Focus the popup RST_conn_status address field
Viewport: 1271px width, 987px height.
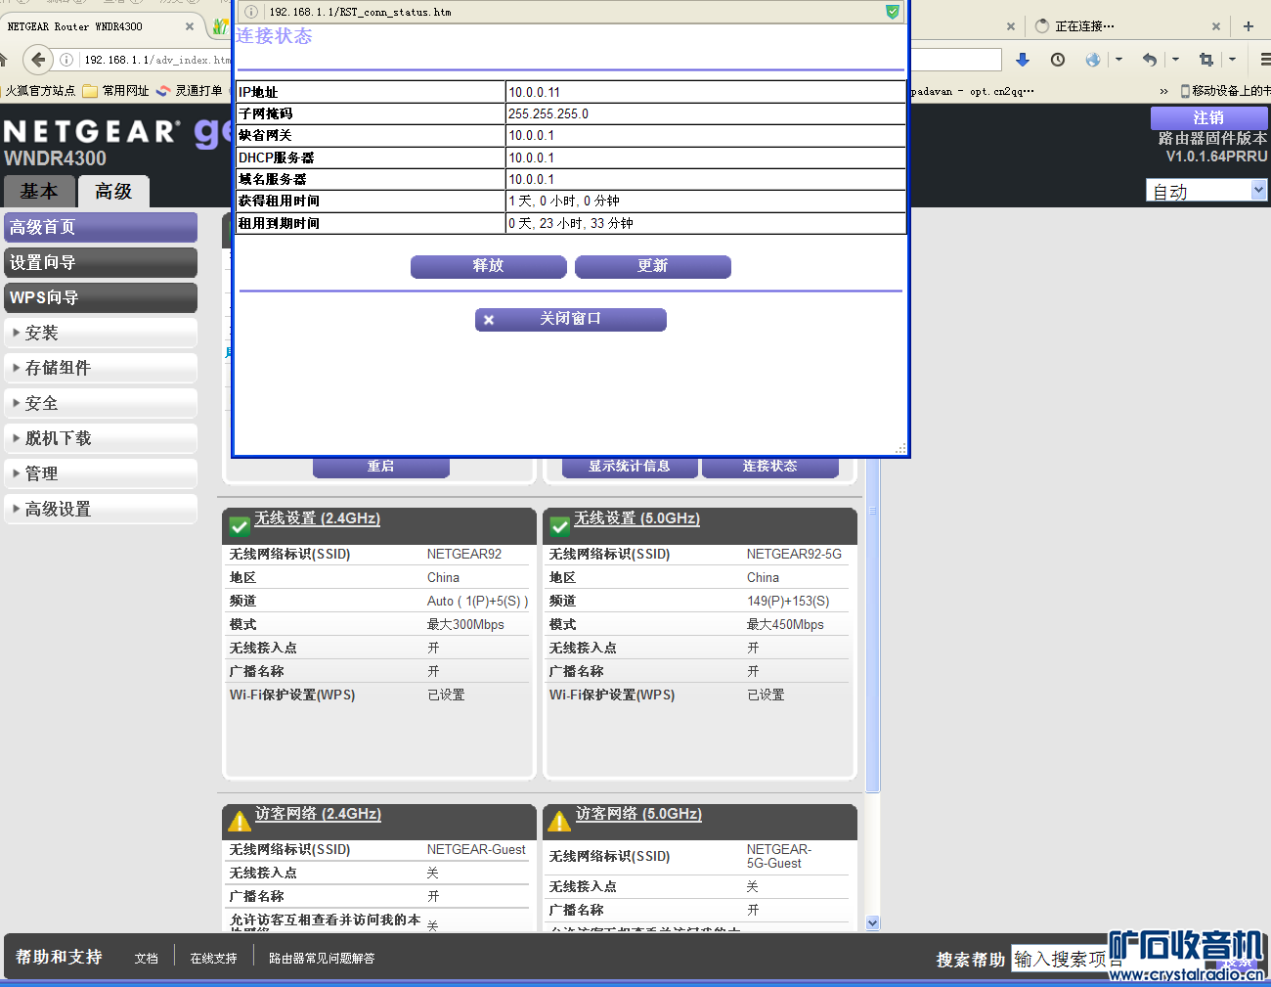coord(572,12)
